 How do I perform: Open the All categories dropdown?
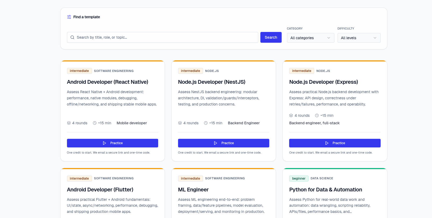point(310,38)
